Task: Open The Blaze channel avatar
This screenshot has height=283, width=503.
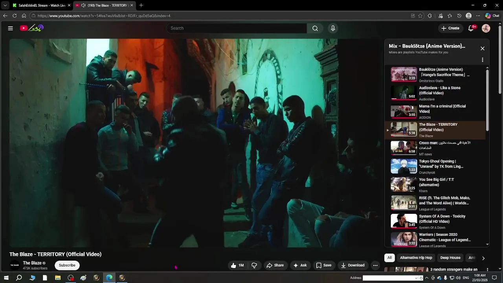Action: tap(15, 265)
